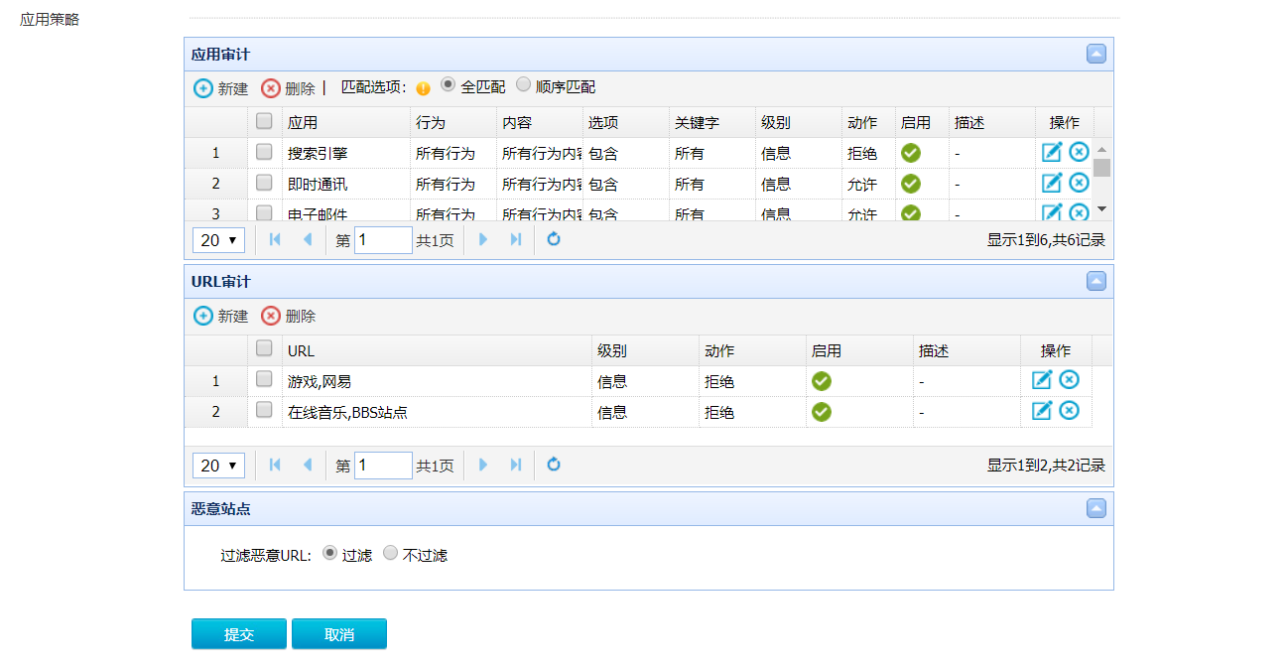Image resolution: width=1287 pixels, height=669 pixels.
Task: Select 不过滤 for malicious URL filtering
Action: click(391, 553)
